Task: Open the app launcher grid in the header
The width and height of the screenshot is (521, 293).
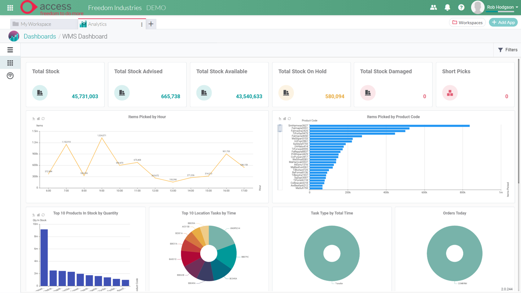Action: 10,8
